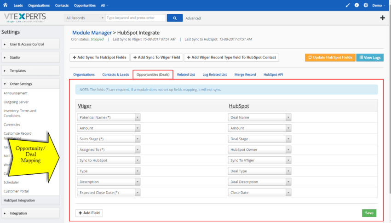Open the Vtiger Description dropdown

point(109,182)
